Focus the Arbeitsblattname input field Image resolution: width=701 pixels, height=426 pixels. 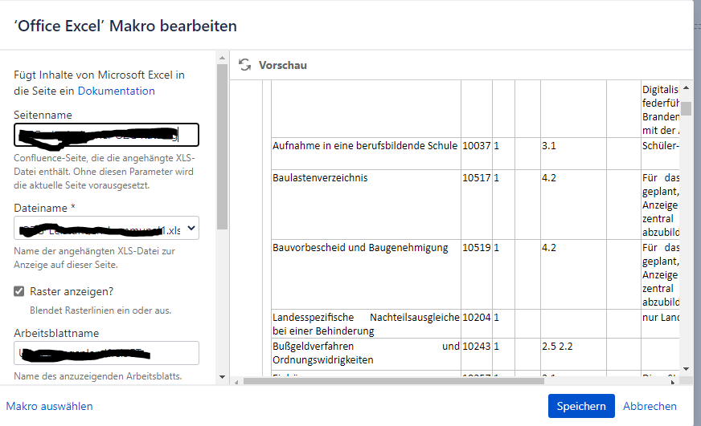coord(106,353)
